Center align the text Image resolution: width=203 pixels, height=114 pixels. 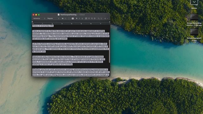[89, 18]
